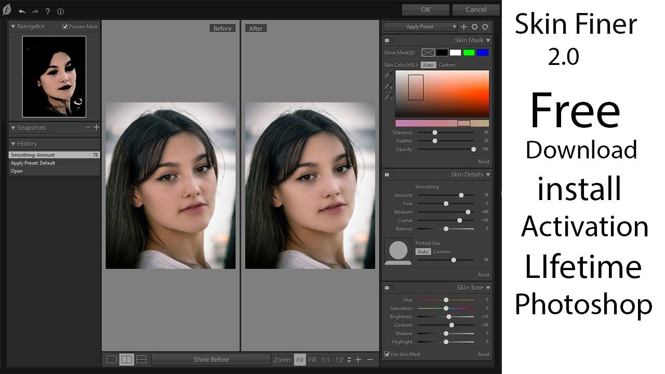Select the skin color eyedropper tool
This screenshot has width=665, height=374.
(388, 75)
